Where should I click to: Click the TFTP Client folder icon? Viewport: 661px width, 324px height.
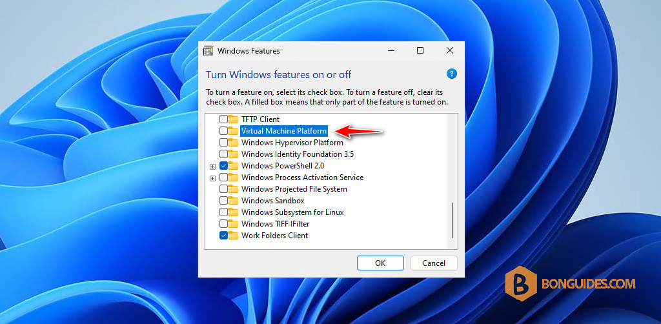tap(233, 119)
